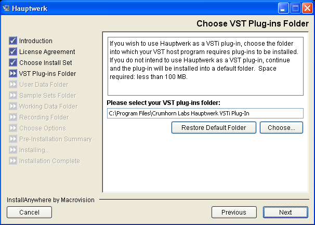
Task: Click the Sample Sets Folder arrow icon
Action: coord(13,95)
